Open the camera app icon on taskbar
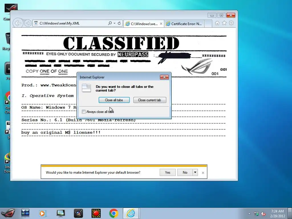Viewport: 292px width, 219px height. point(78,213)
